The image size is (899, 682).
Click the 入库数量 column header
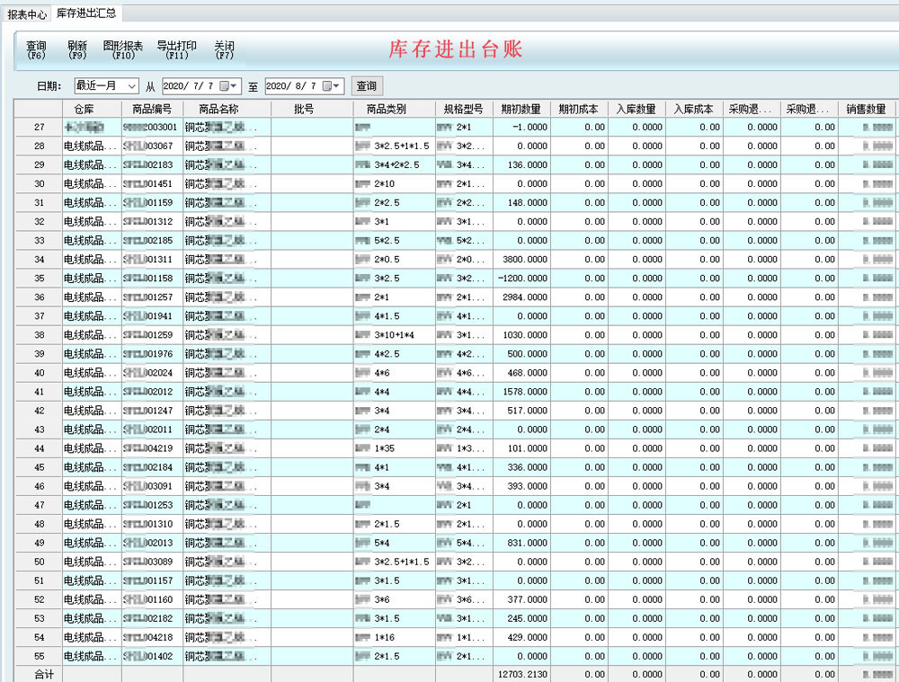636,109
